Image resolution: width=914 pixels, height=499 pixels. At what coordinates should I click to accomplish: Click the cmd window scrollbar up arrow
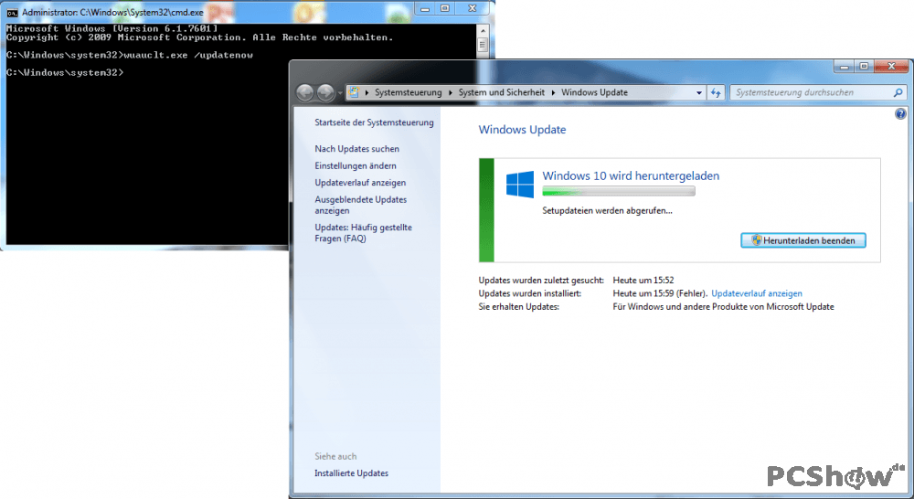[483, 31]
